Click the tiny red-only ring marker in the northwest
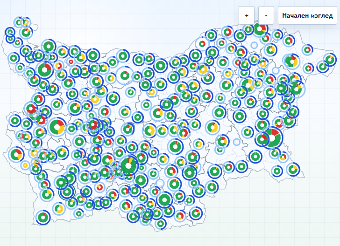Image resolution: width=340 pixels, height=246 pixels. [x=71, y=62]
